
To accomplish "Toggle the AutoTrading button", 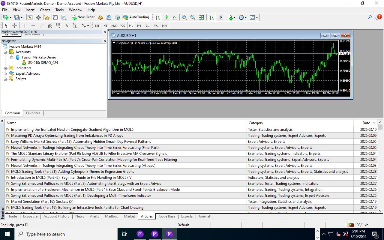I will (136, 17).
